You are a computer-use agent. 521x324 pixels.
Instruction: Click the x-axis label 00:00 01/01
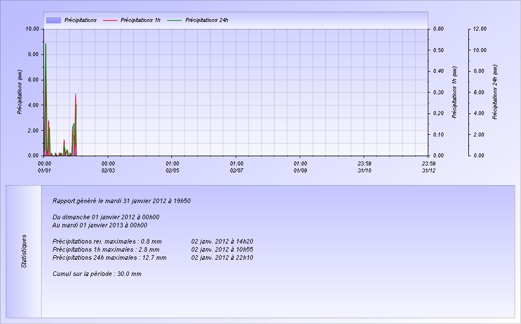(x=44, y=167)
